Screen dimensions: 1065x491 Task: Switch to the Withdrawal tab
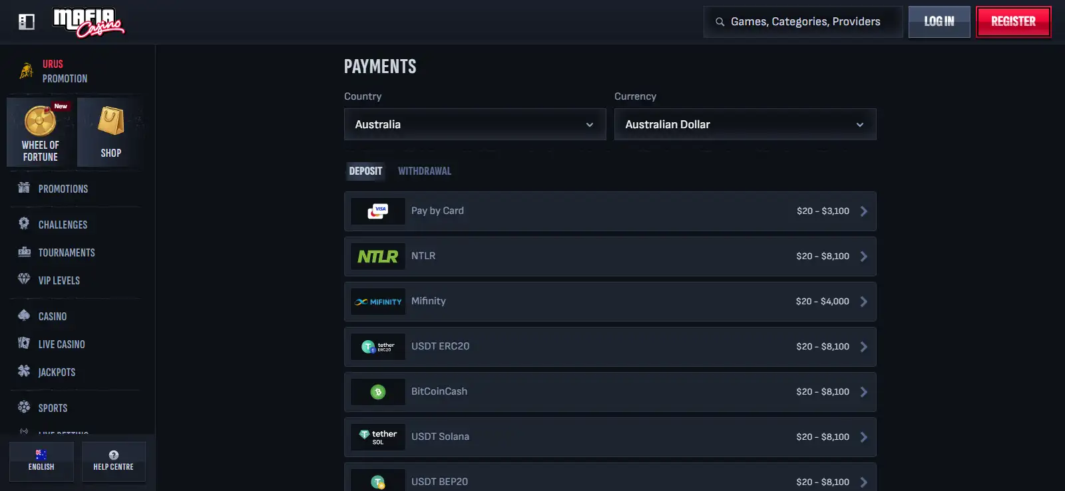(x=425, y=171)
